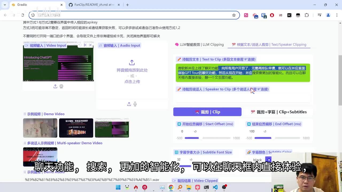Bookmark this page with the star icon
342x192 pixels.
tap(234, 15)
